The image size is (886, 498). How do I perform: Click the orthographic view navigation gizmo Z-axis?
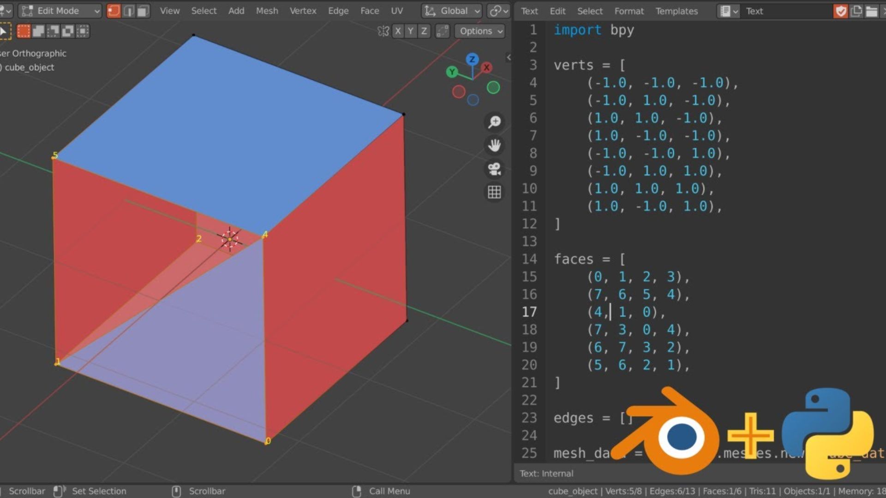pos(472,59)
